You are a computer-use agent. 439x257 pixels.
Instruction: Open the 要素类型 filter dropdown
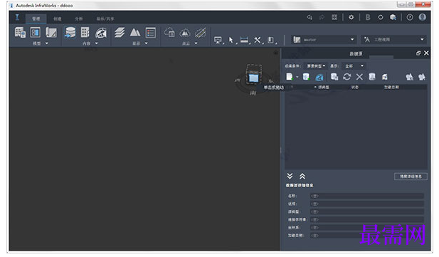(316, 66)
